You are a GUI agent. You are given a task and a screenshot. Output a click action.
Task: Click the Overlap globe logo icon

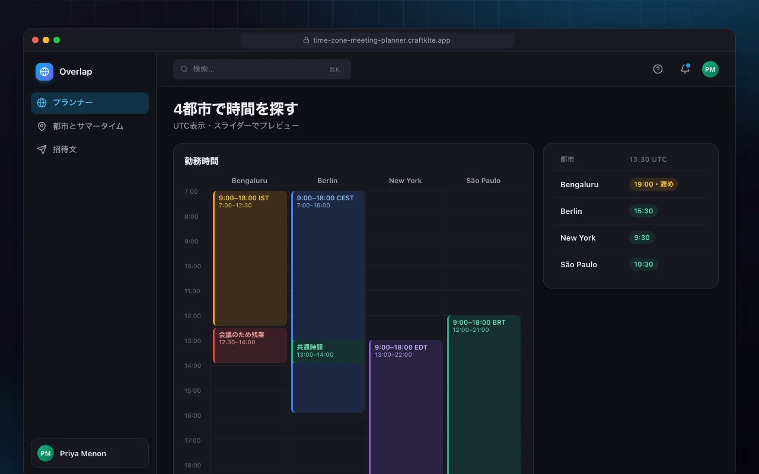(x=44, y=72)
